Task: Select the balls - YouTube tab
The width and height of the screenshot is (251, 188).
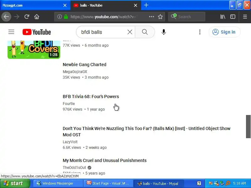Action: coord(106,5)
